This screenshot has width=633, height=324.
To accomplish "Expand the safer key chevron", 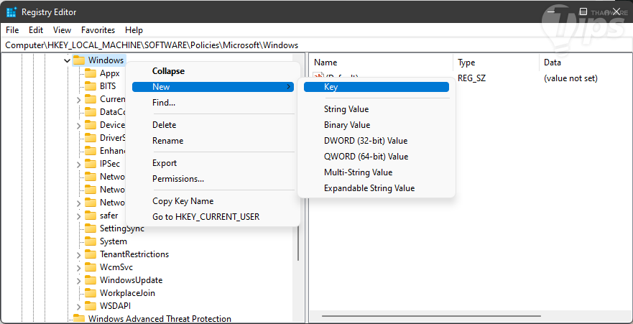I will pyautogui.click(x=78, y=216).
